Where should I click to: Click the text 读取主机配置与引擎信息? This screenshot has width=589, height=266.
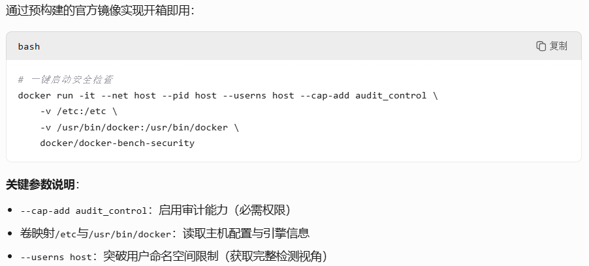(246, 233)
